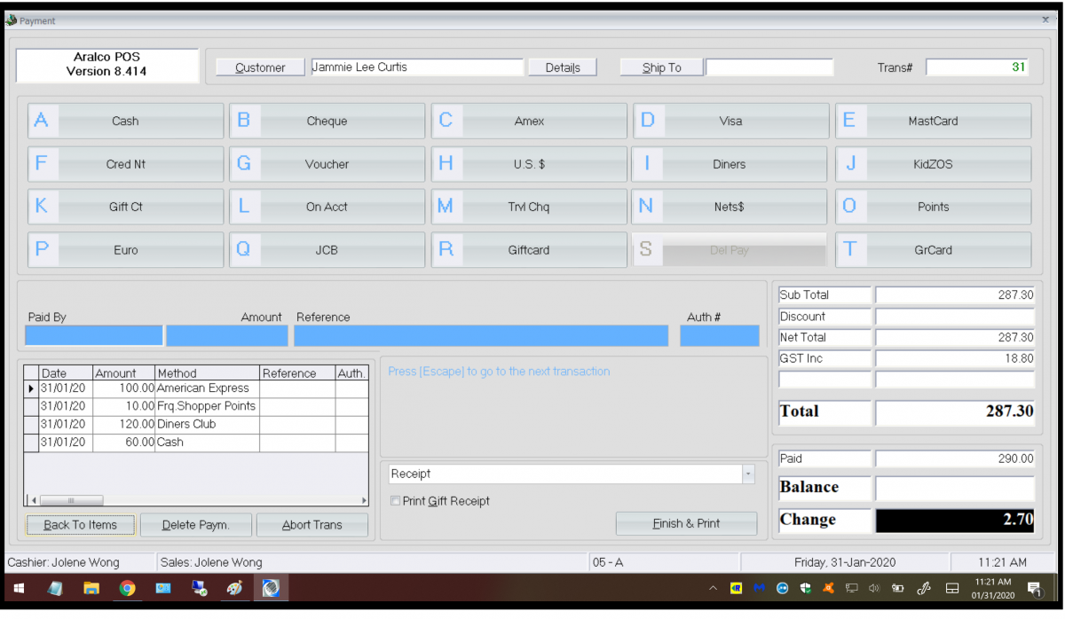The height and width of the screenshot is (619, 1065).
Task: Abort the transaction with Abort Trans
Action: click(312, 524)
